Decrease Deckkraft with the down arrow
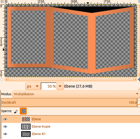This screenshot has width=140, height=139. point(139,105)
